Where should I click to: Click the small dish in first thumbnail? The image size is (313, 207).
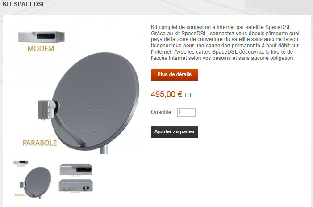pos(36,182)
